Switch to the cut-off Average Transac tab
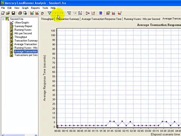 coord(172,19)
